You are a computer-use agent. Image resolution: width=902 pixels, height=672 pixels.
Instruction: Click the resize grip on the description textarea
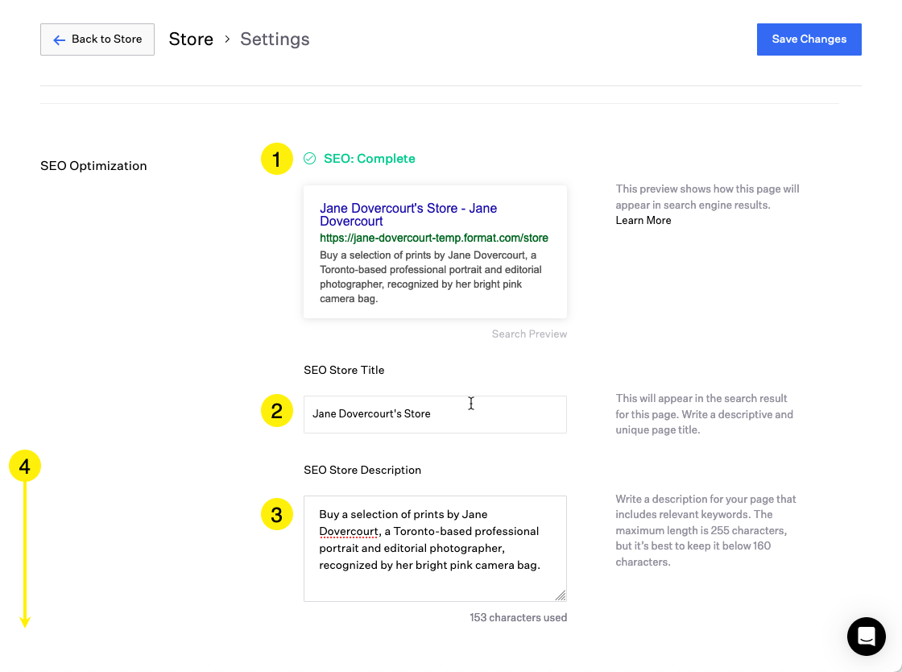pyautogui.click(x=561, y=596)
